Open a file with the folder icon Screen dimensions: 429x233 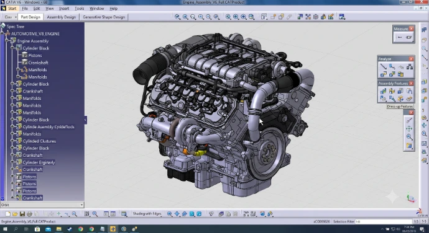coord(15,214)
